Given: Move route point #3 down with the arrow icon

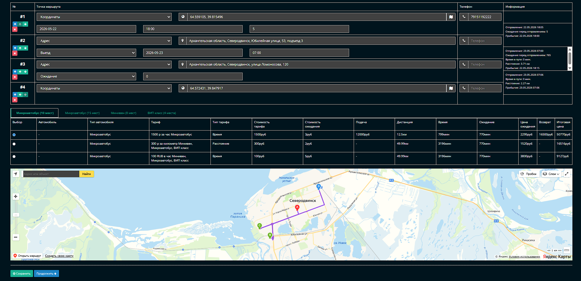Looking at the screenshot, I should [x=25, y=72].
